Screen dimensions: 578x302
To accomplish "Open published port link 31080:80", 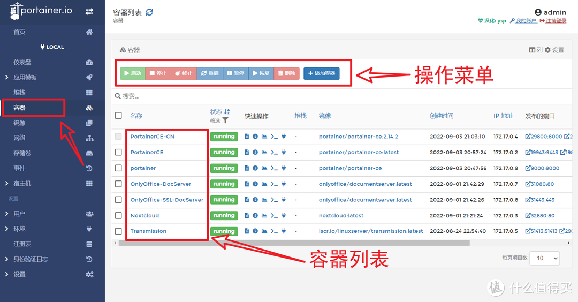I will click(539, 184).
